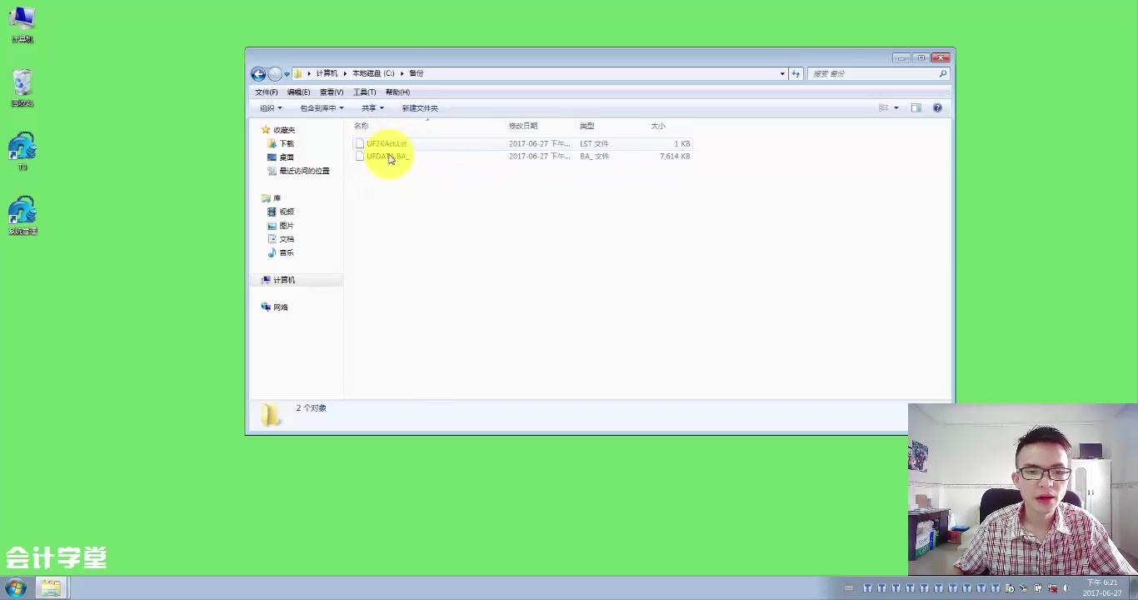
Task: Open the 帮助(H) menu
Action: click(397, 92)
